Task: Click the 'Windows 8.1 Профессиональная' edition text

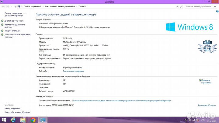Action: 53,24
